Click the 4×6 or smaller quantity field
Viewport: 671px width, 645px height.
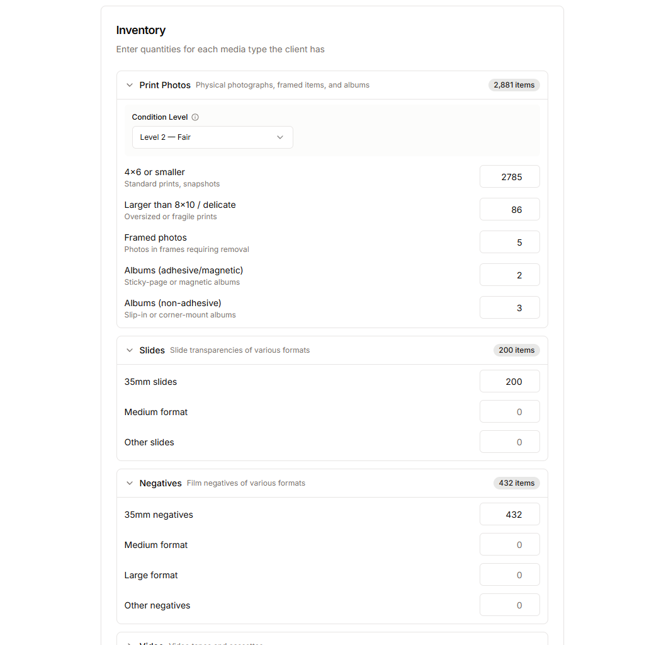[509, 177]
